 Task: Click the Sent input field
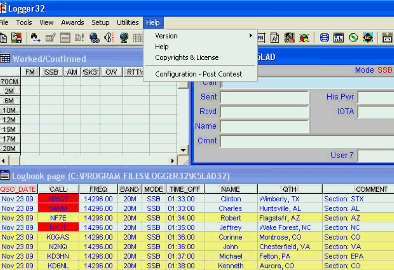264,97
